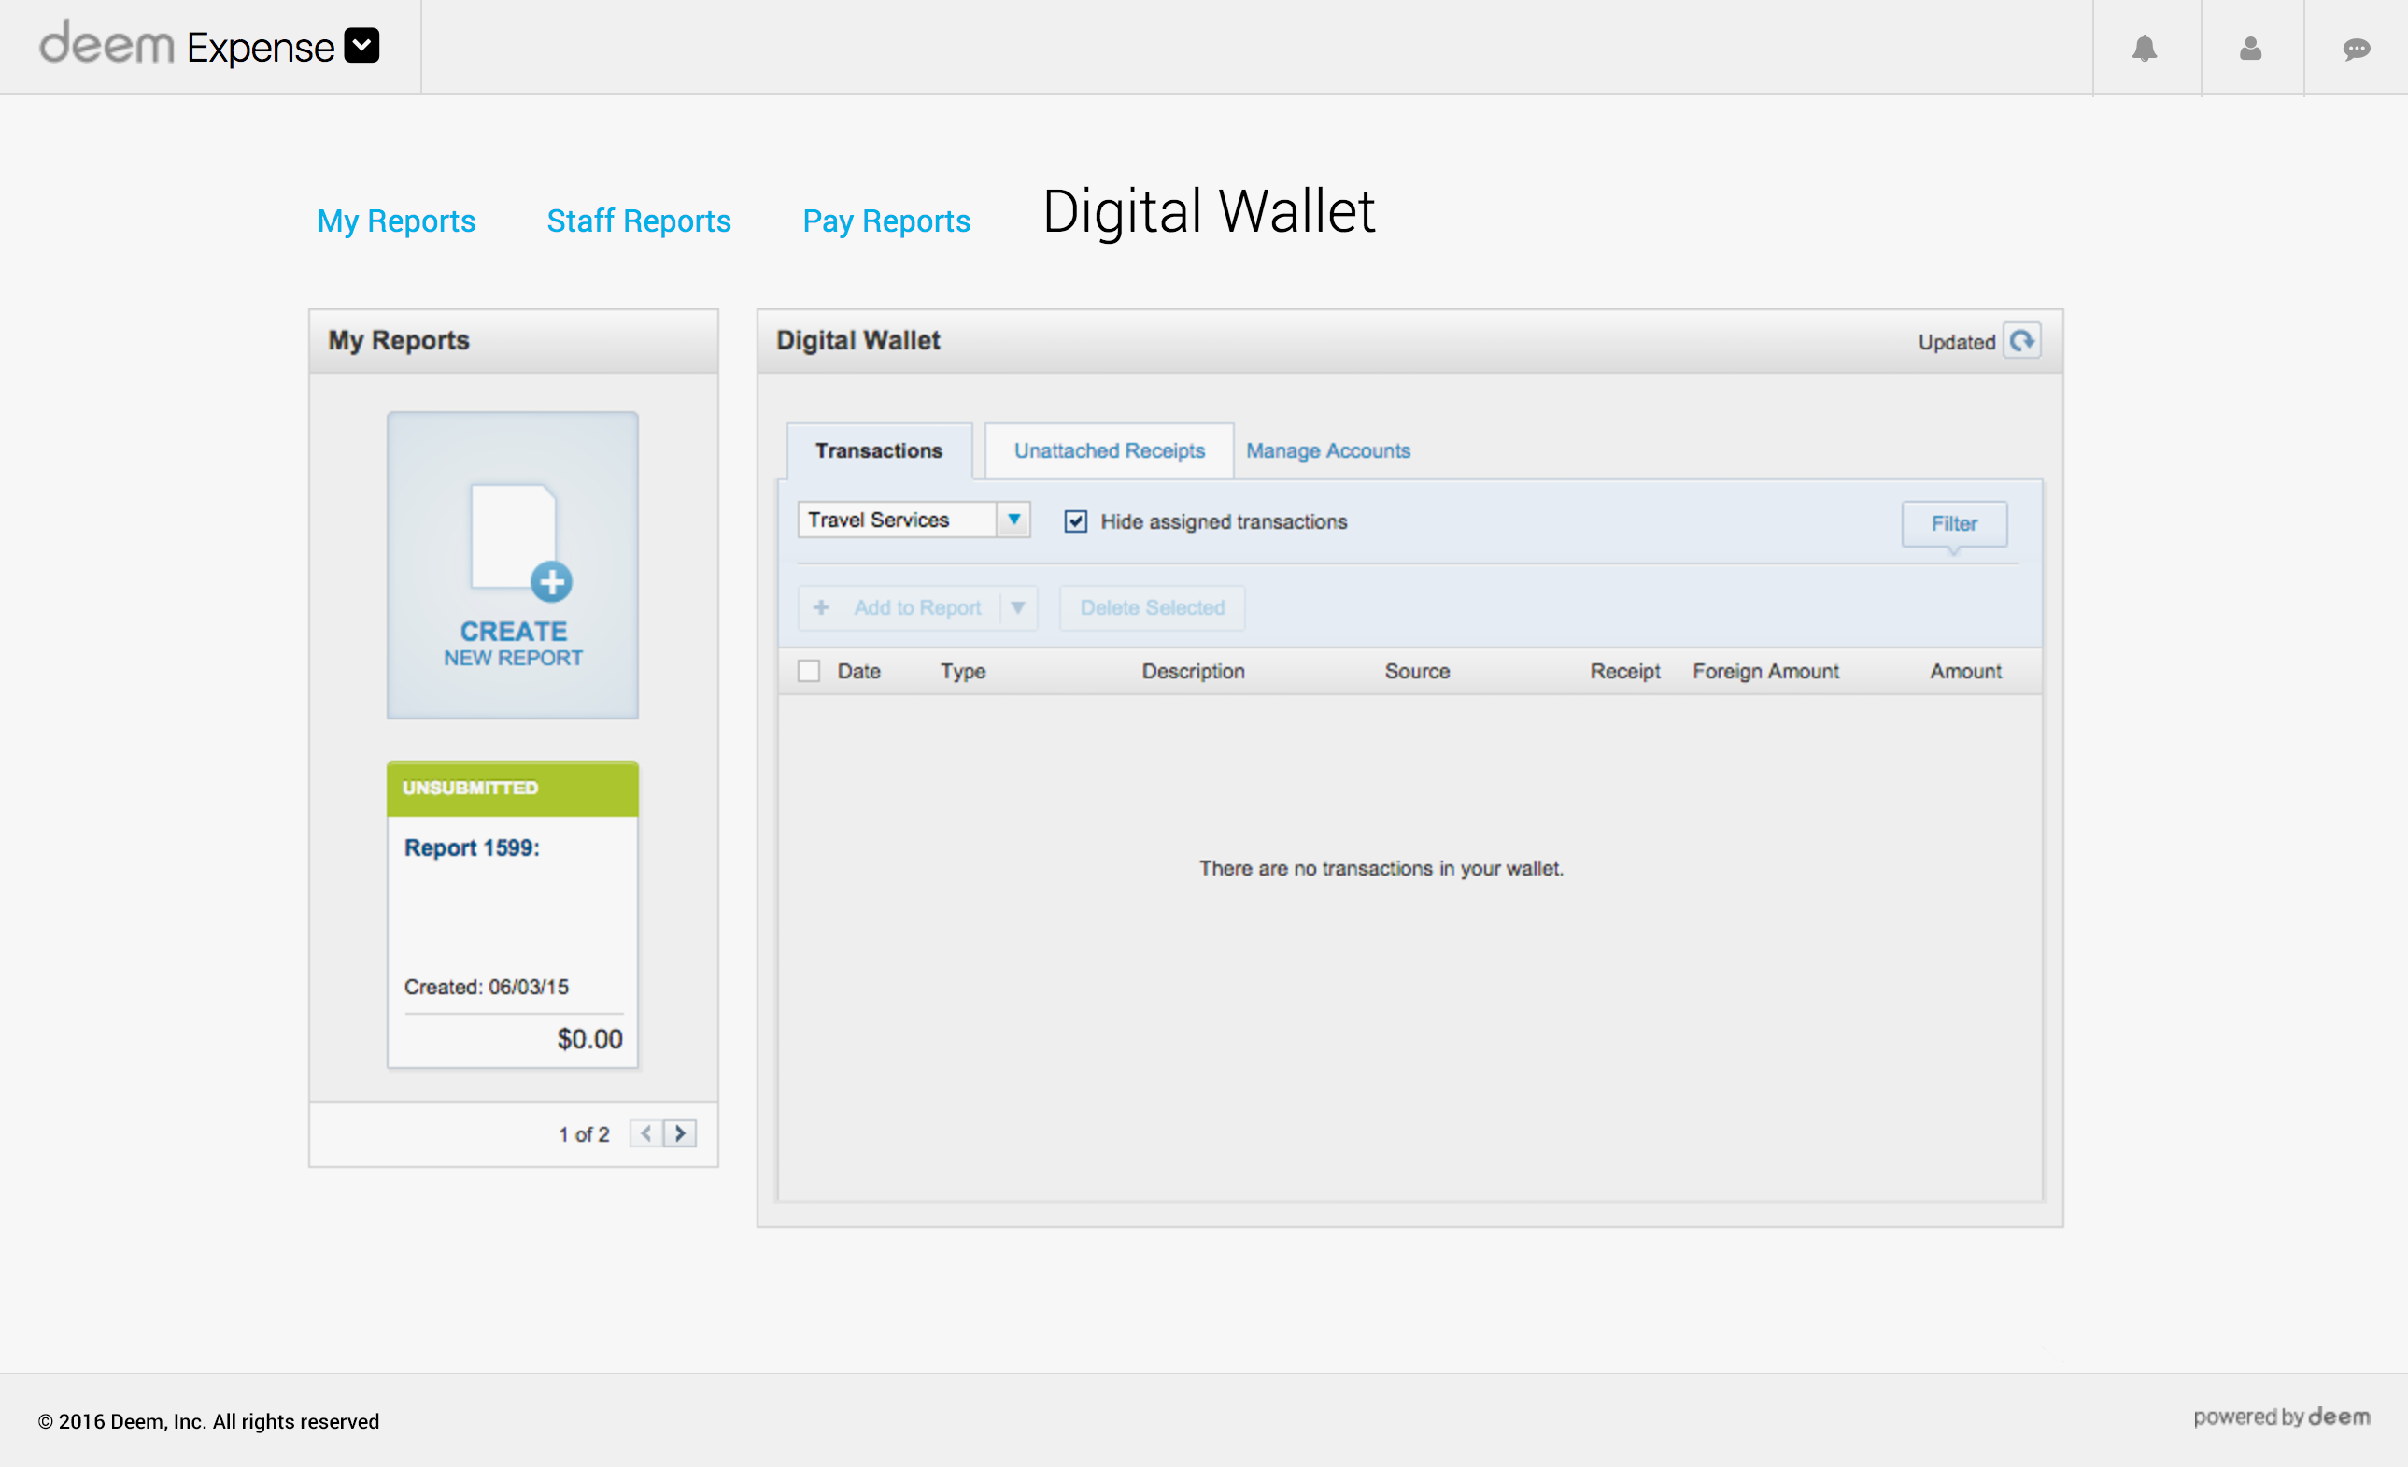Click the blue plus icon on the new report document
The height and width of the screenshot is (1467, 2408).
[551, 581]
